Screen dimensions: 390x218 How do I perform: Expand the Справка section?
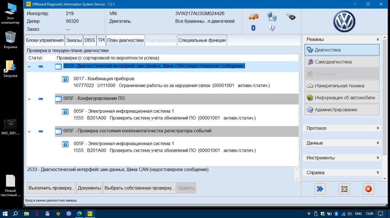pyautogui.click(x=378, y=172)
